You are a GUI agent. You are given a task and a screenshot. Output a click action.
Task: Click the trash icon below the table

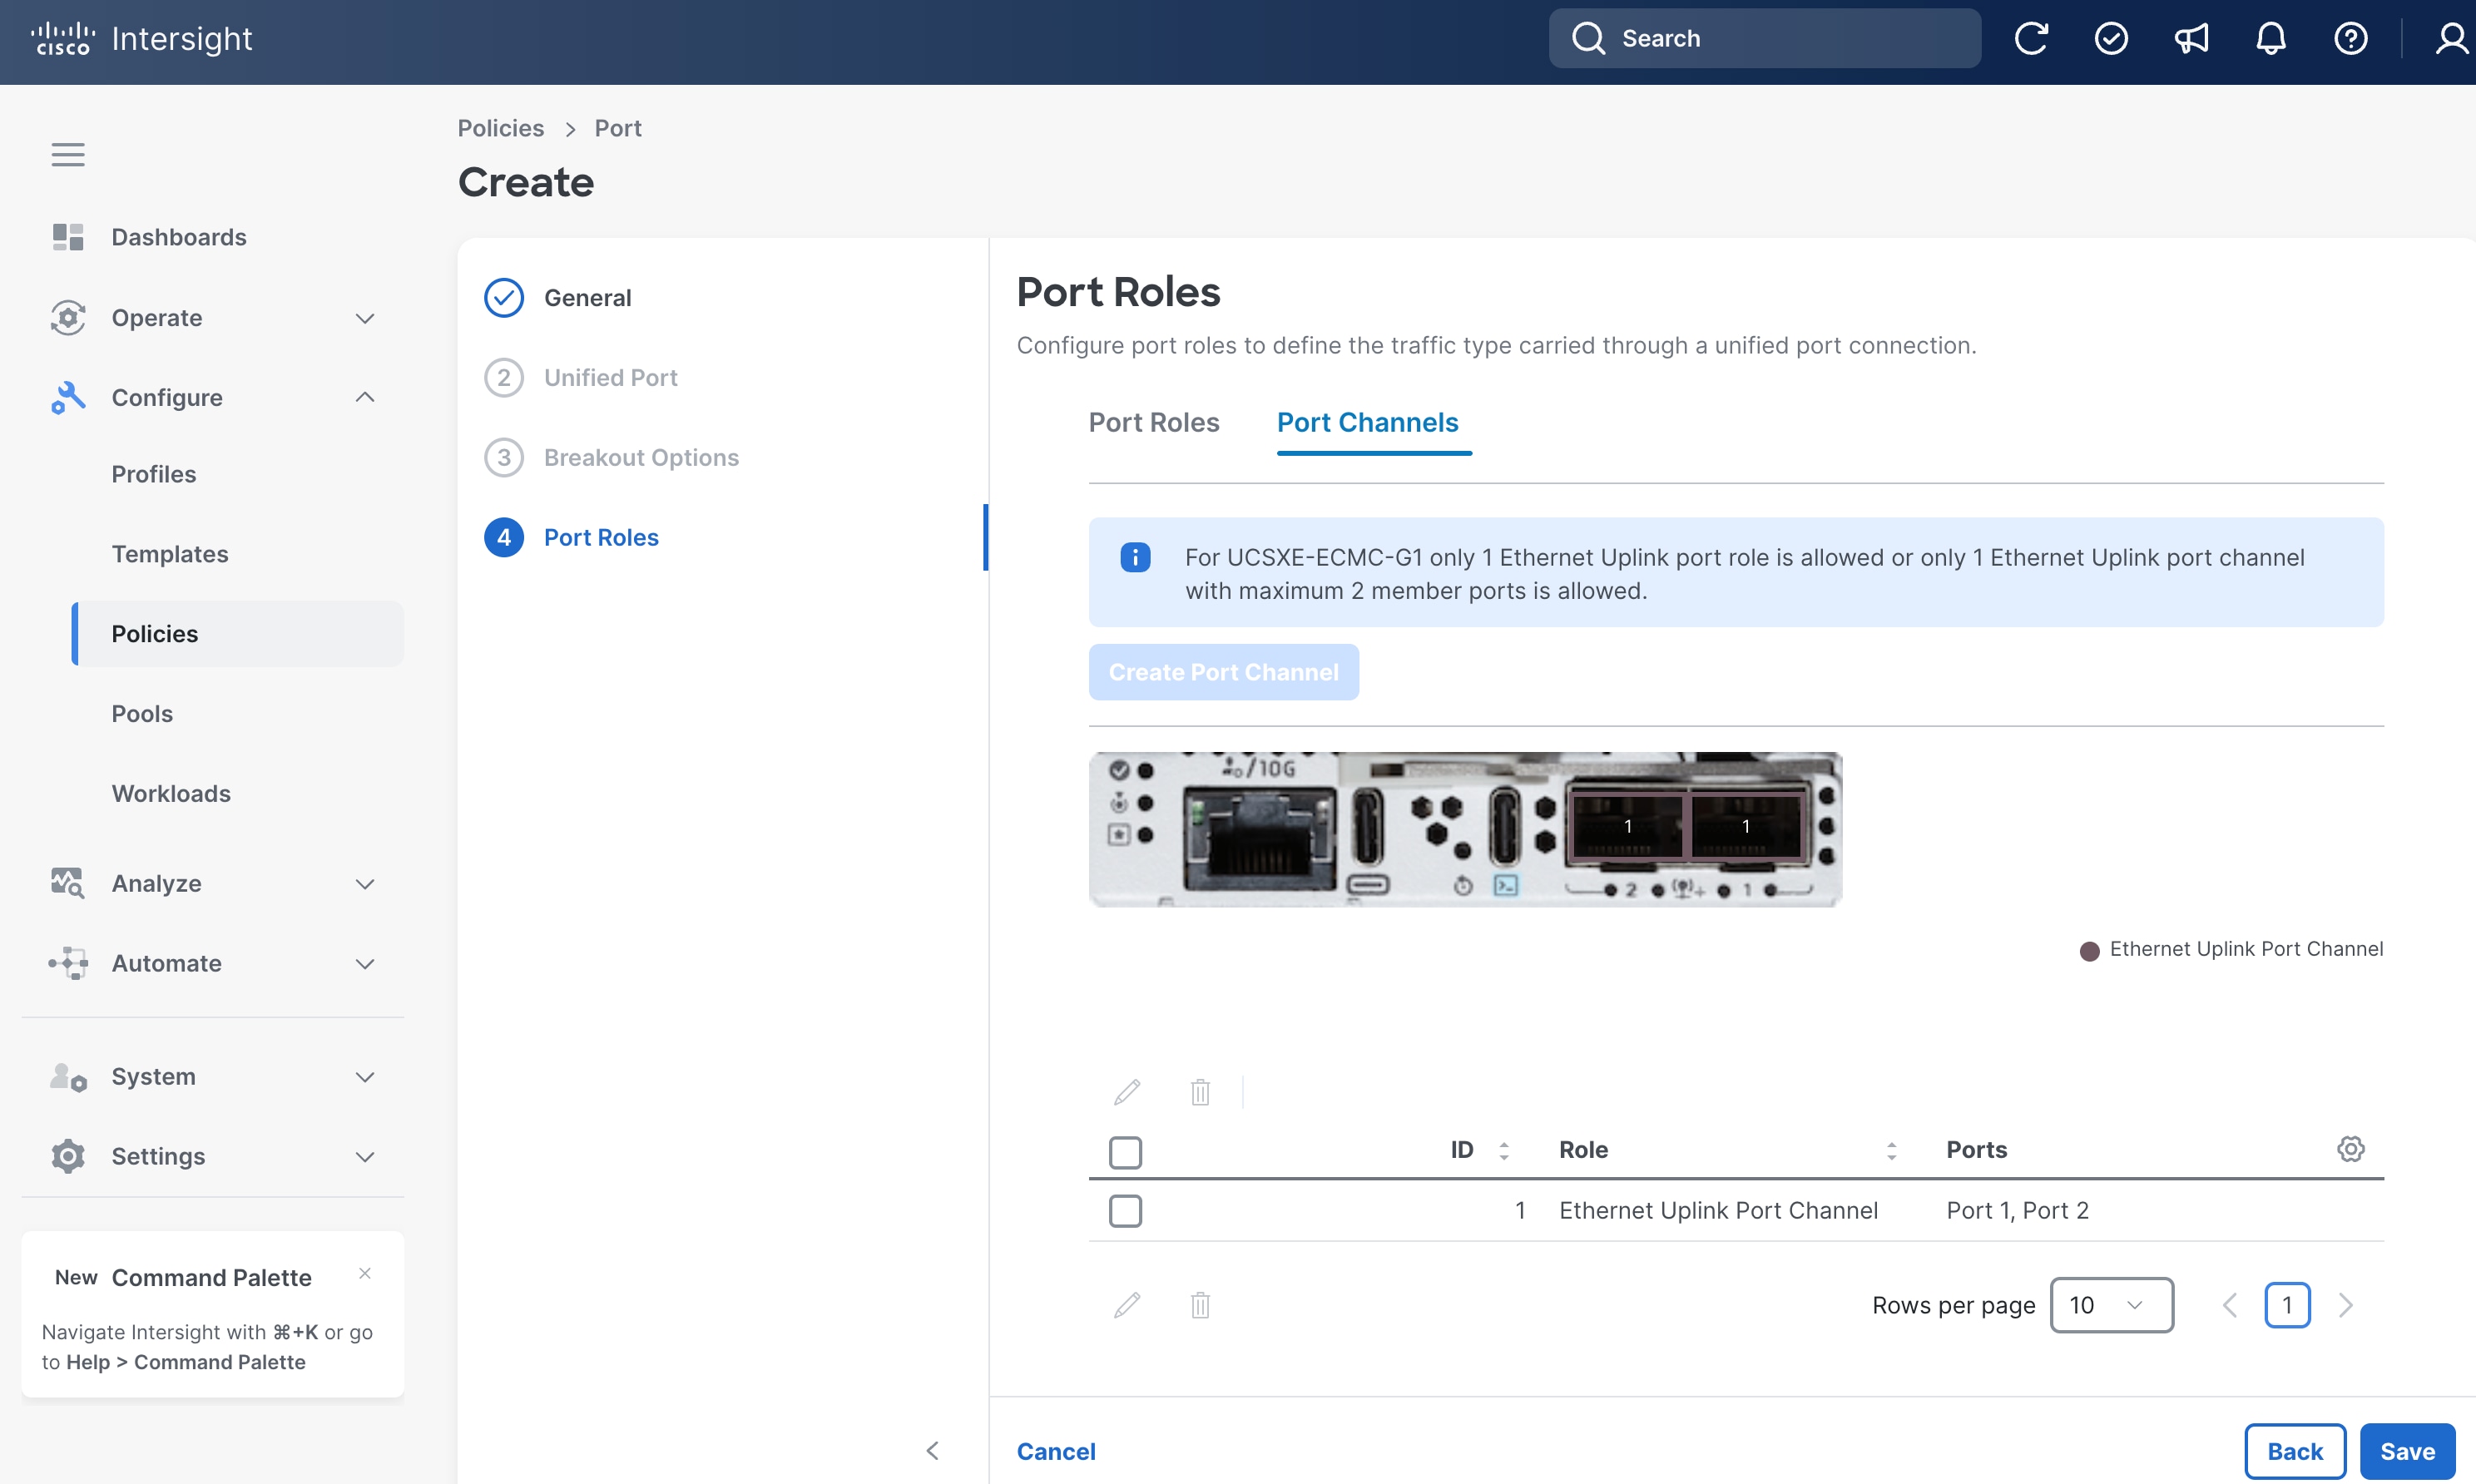point(1201,1305)
